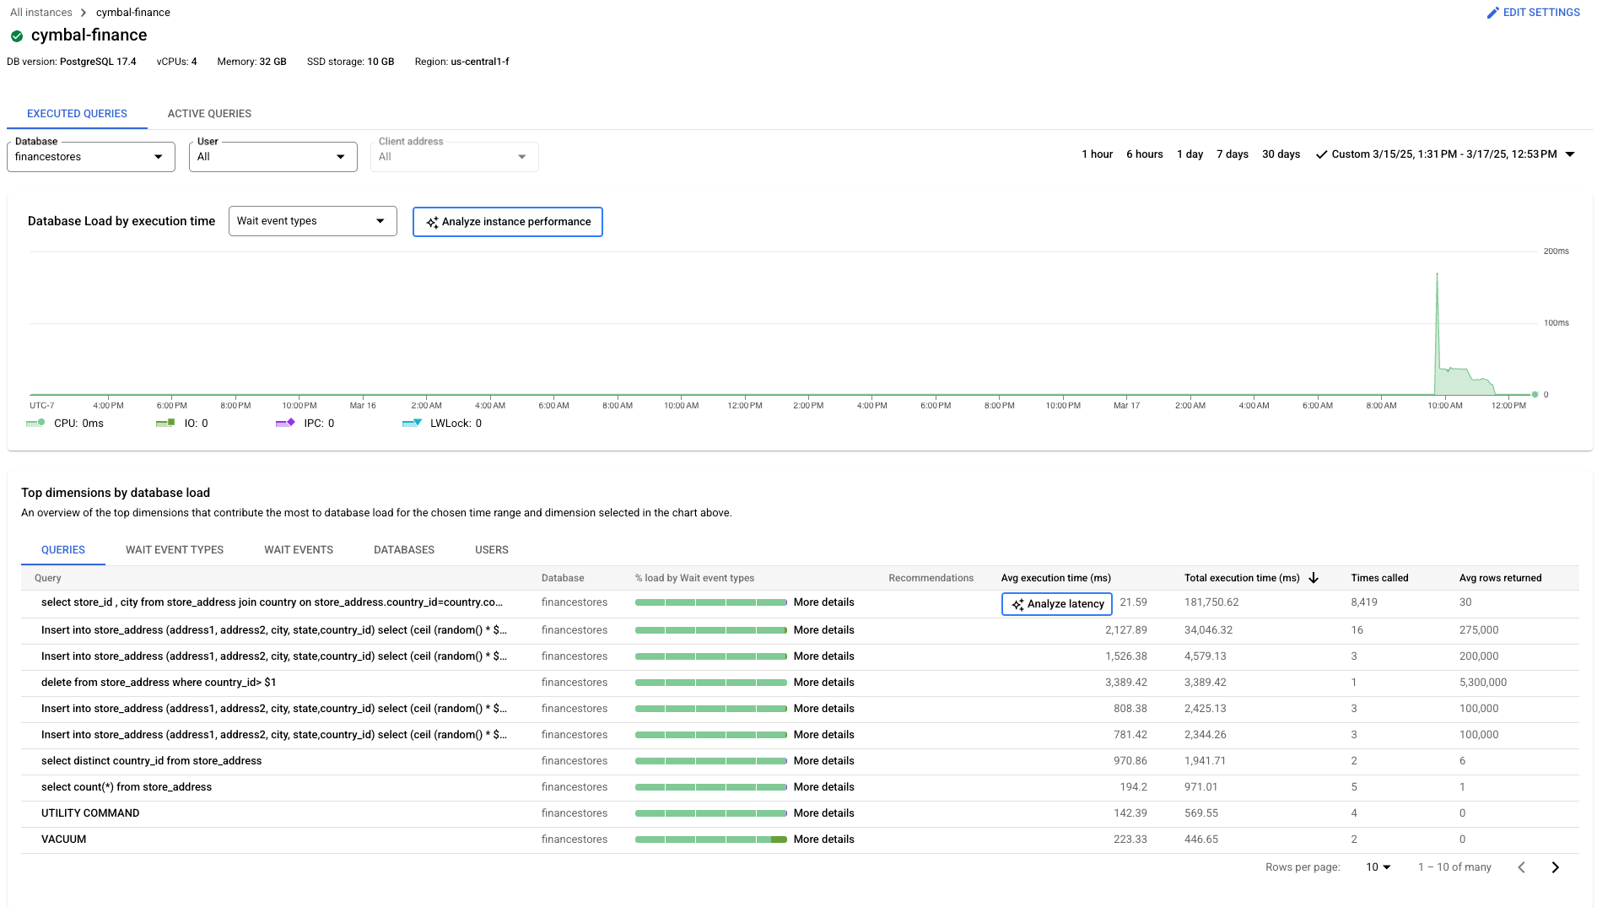Click the checkmark beside the Custom date range

[x=1321, y=154]
